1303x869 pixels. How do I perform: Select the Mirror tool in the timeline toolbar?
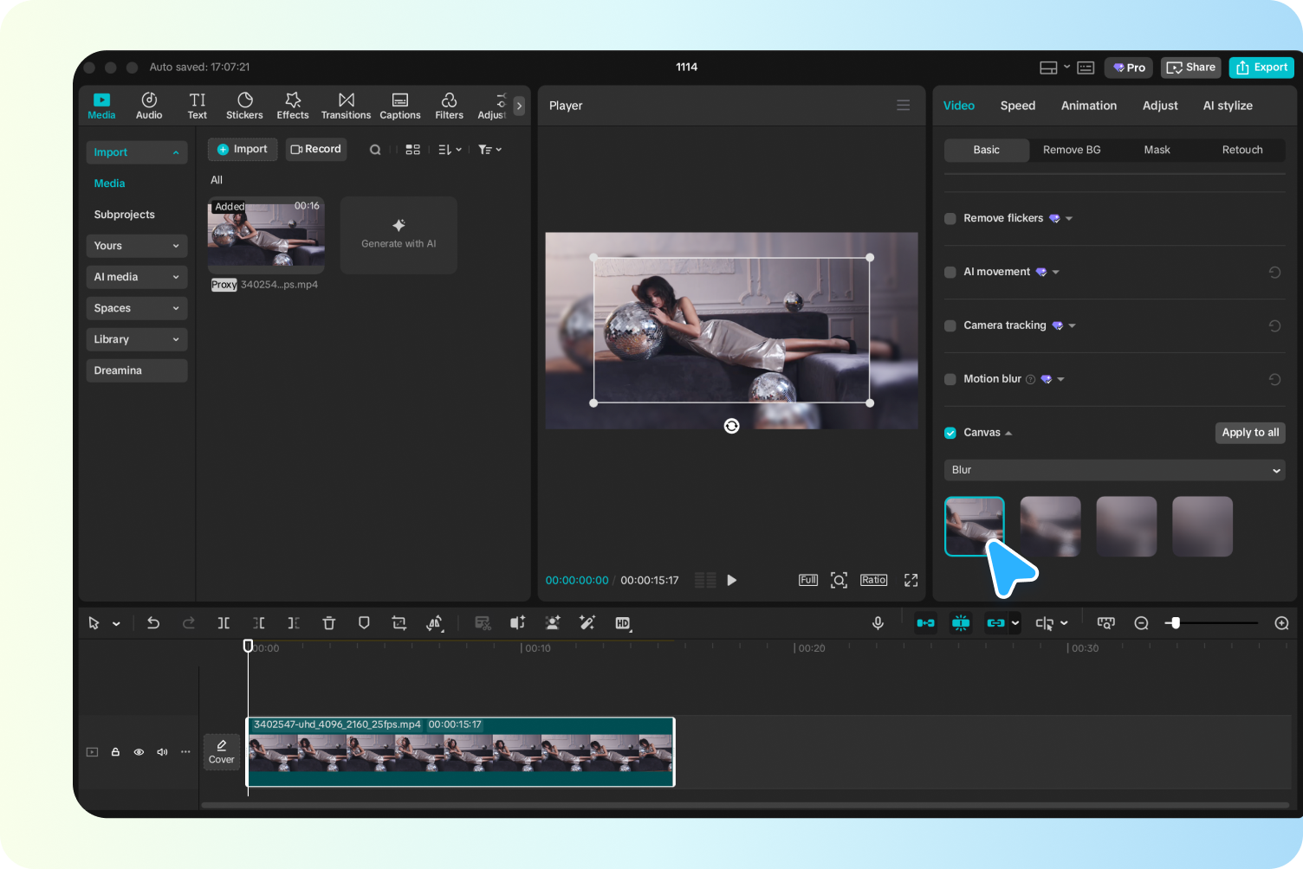coord(435,622)
